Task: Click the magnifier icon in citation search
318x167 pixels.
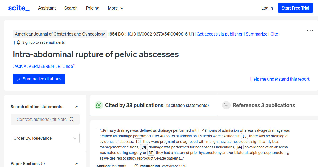Action: coord(72,119)
